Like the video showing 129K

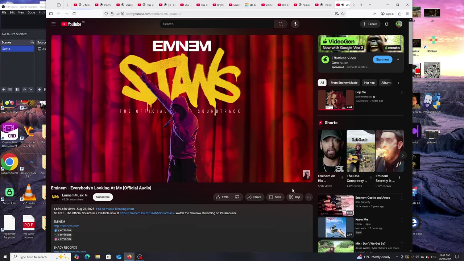coord(222,197)
